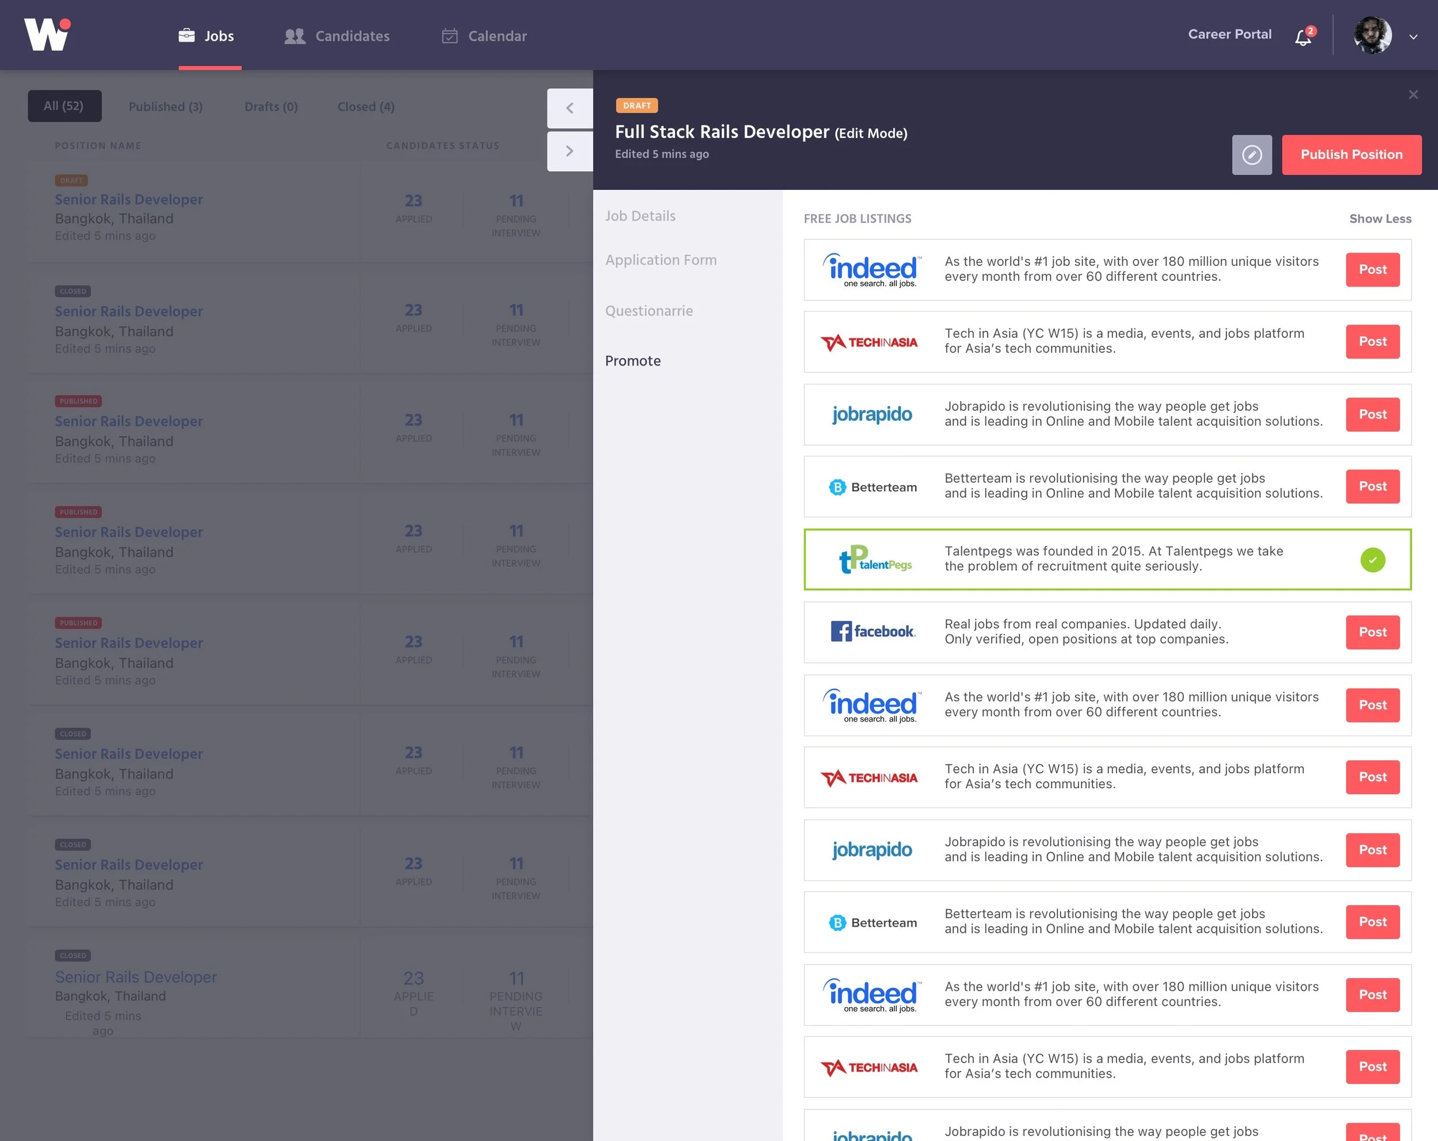Viewport: 1438px width, 1141px height.
Task: Click the Talentpegs description text
Action: [x=1113, y=559]
